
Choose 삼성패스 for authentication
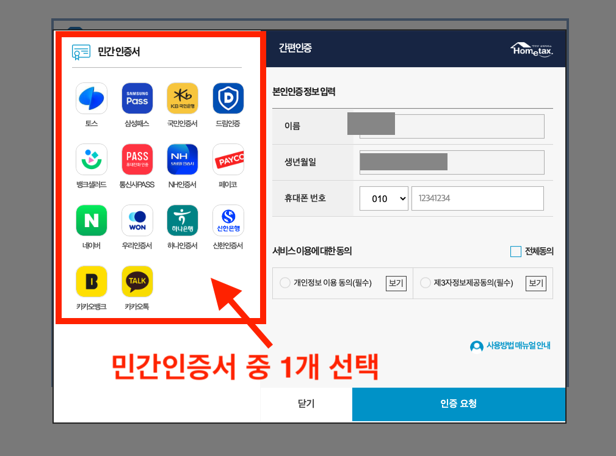pyautogui.click(x=137, y=98)
